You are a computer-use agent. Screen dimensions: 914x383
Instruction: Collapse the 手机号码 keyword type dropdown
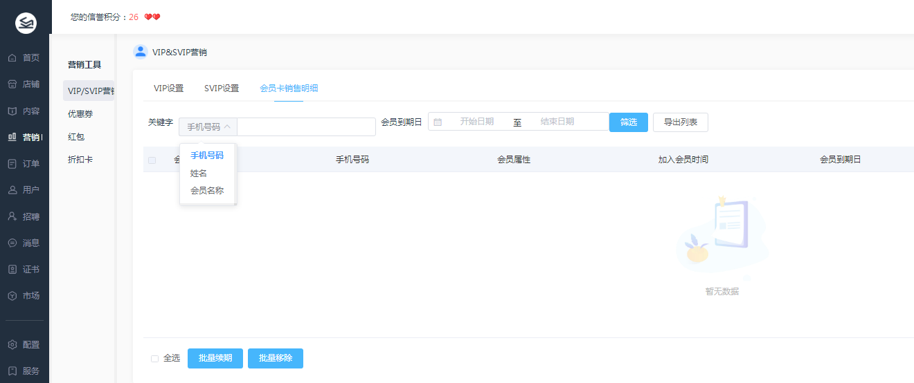coord(208,127)
